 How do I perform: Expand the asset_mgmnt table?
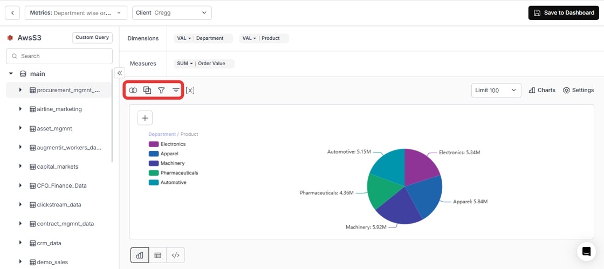click(20, 128)
